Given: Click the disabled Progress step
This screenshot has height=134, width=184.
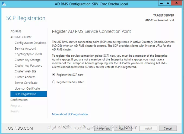Looking at the screenshot, I should pos(16,106).
